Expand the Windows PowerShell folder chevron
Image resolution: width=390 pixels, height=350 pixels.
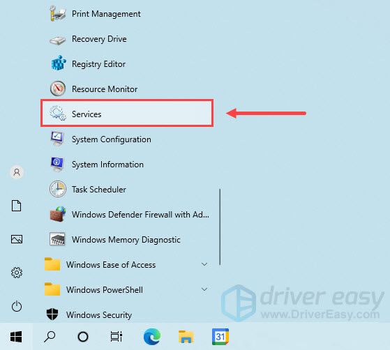204,289
